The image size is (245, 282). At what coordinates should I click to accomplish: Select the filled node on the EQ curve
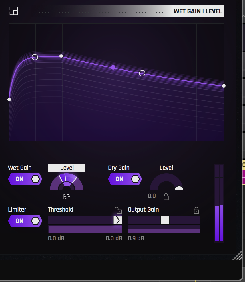pos(113,67)
